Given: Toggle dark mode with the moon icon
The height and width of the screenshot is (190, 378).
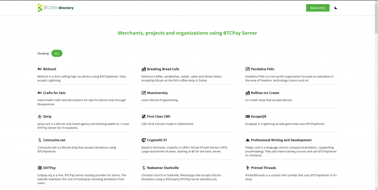Looking at the screenshot, I should pyautogui.click(x=336, y=8).
